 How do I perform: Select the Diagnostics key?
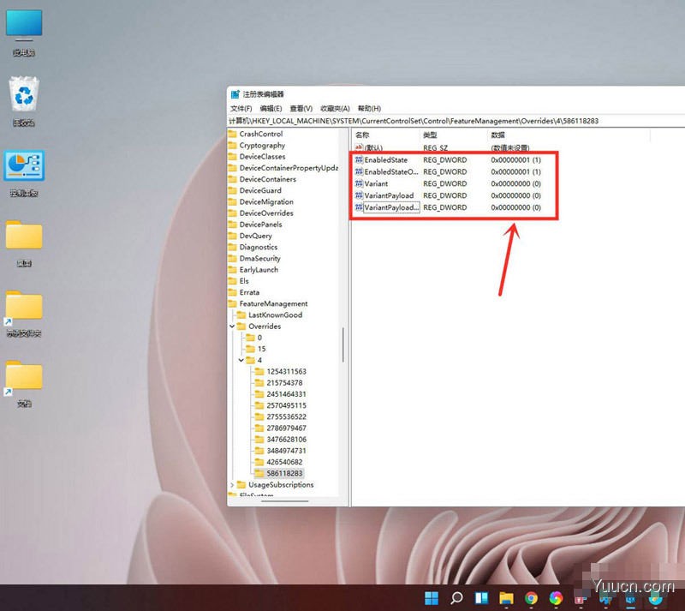coord(259,247)
